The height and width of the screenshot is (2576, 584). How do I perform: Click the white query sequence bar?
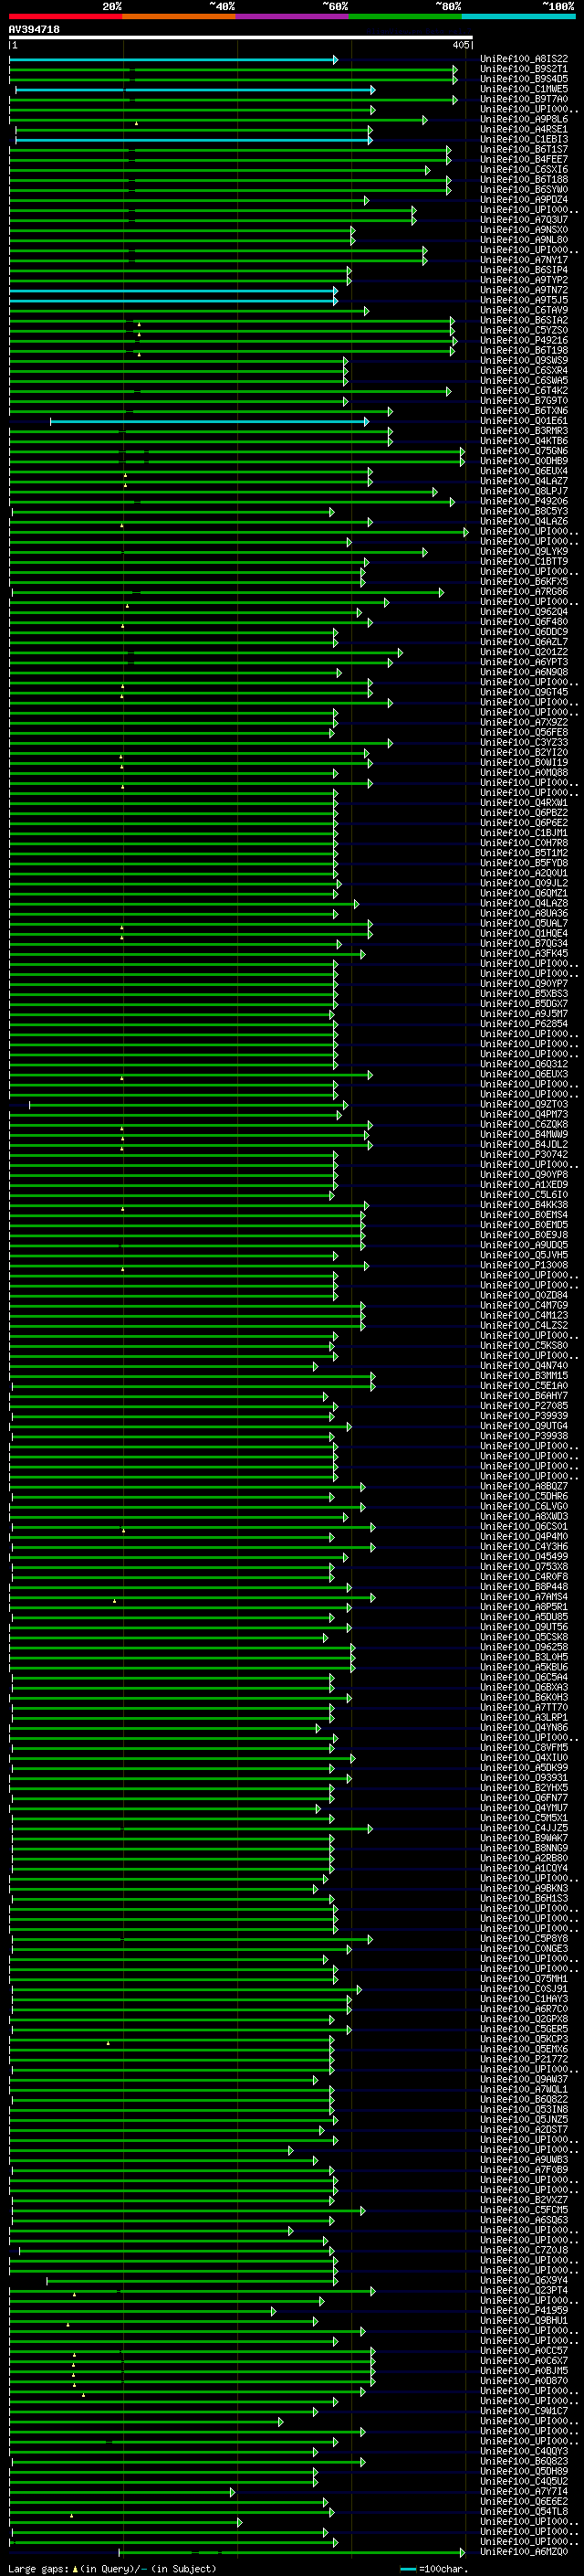pyautogui.click(x=241, y=37)
